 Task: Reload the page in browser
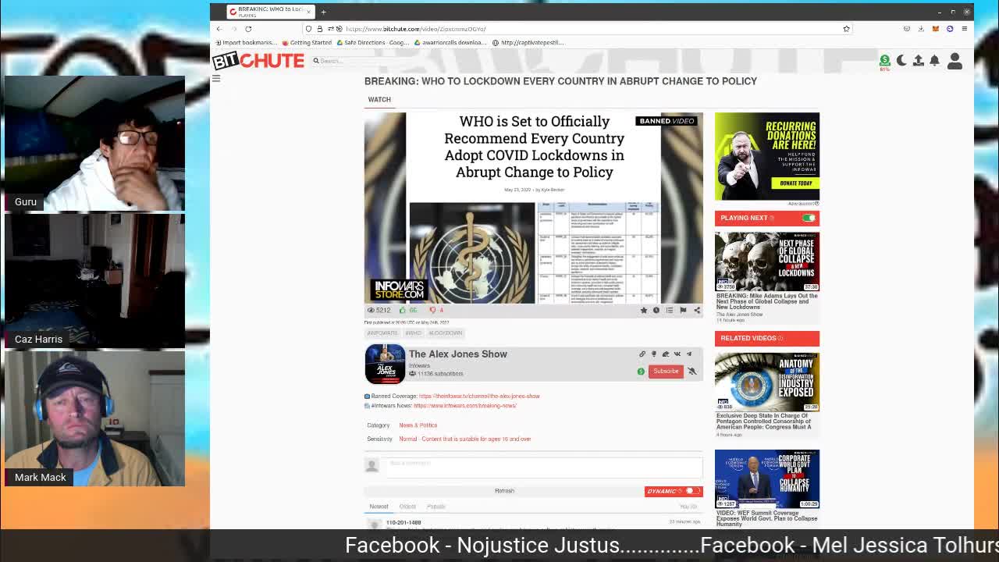(248, 29)
